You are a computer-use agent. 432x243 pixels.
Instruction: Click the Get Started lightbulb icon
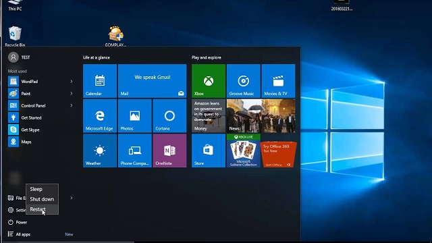[x=13, y=117]
